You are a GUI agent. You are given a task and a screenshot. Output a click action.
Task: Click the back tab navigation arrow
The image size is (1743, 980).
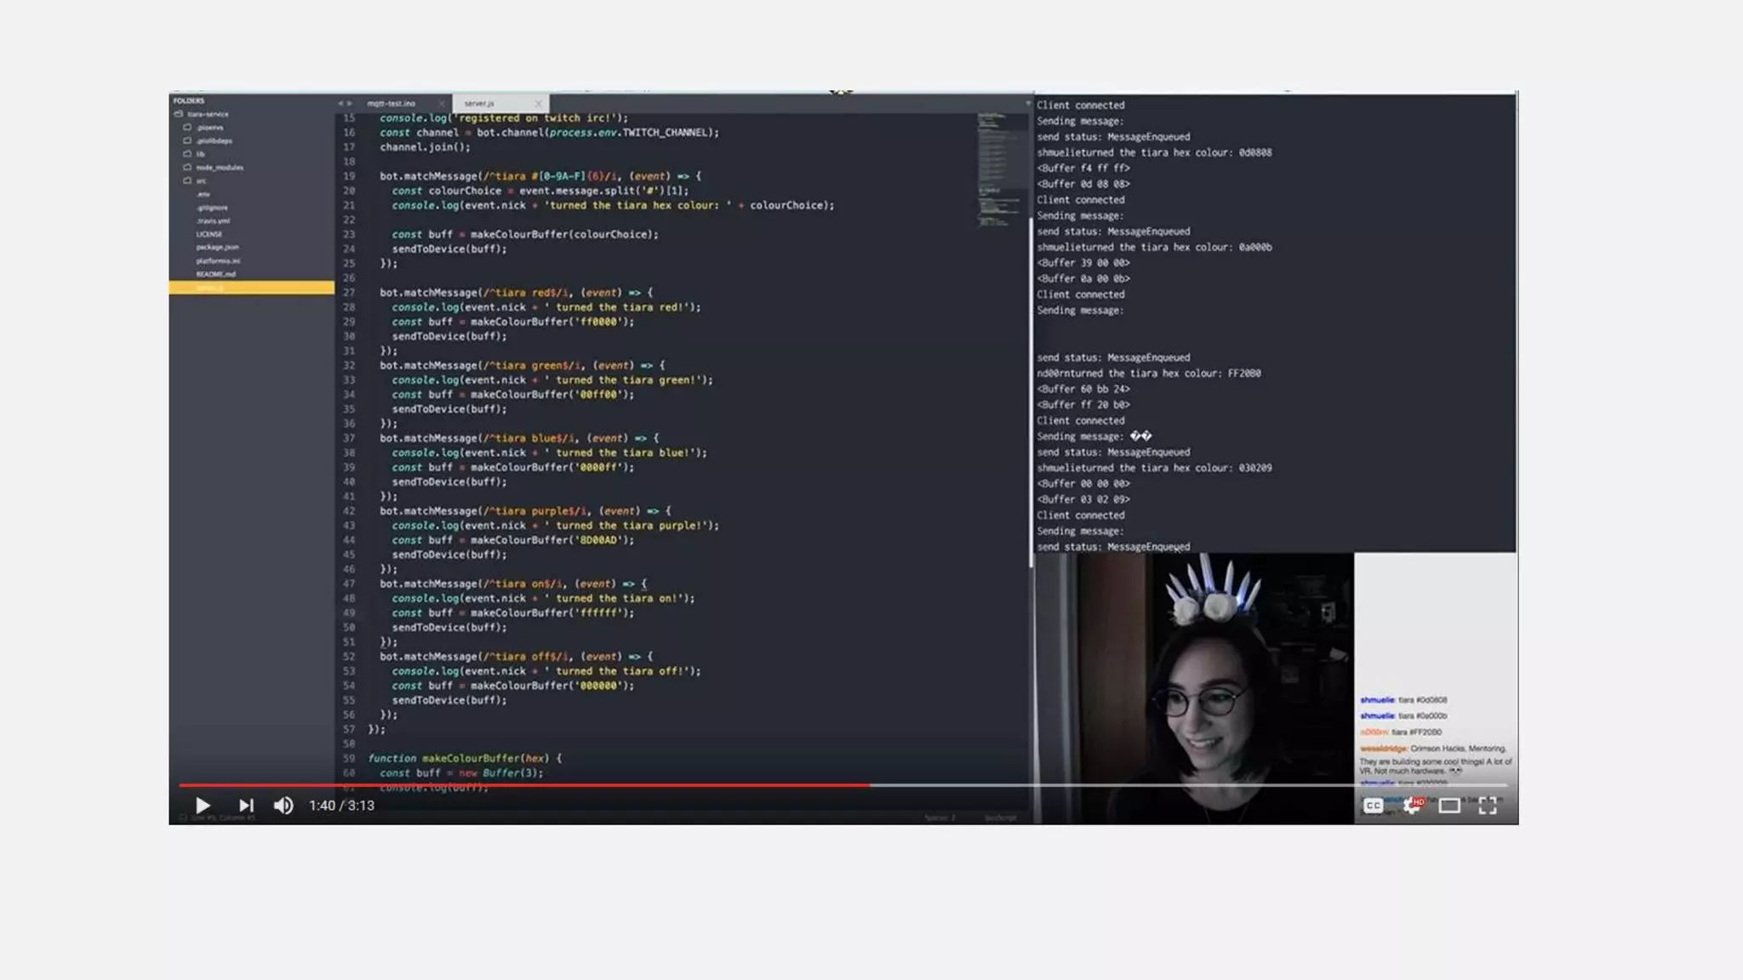[x=340, y=104]
